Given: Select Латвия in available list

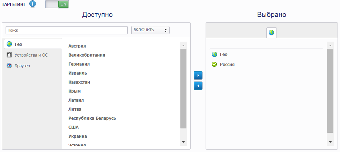Looking at the screenshot, I should (x=76, y=100).
